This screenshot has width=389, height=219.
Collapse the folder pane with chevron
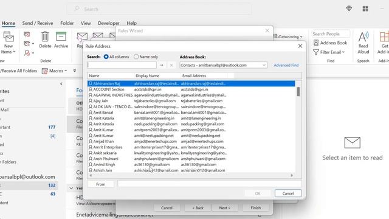[61, 84]
